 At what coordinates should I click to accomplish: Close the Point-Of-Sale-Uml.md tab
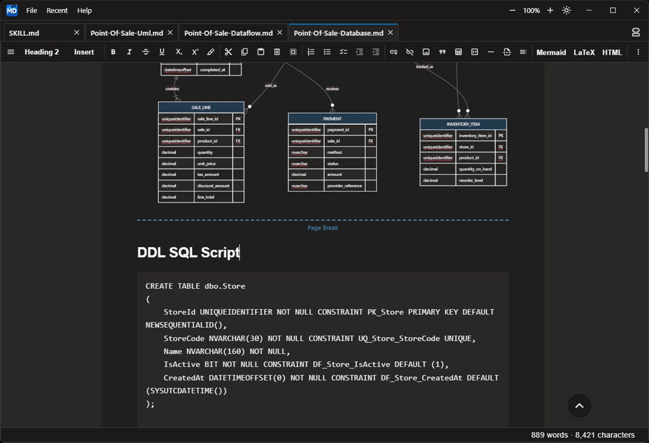(170, 32)
